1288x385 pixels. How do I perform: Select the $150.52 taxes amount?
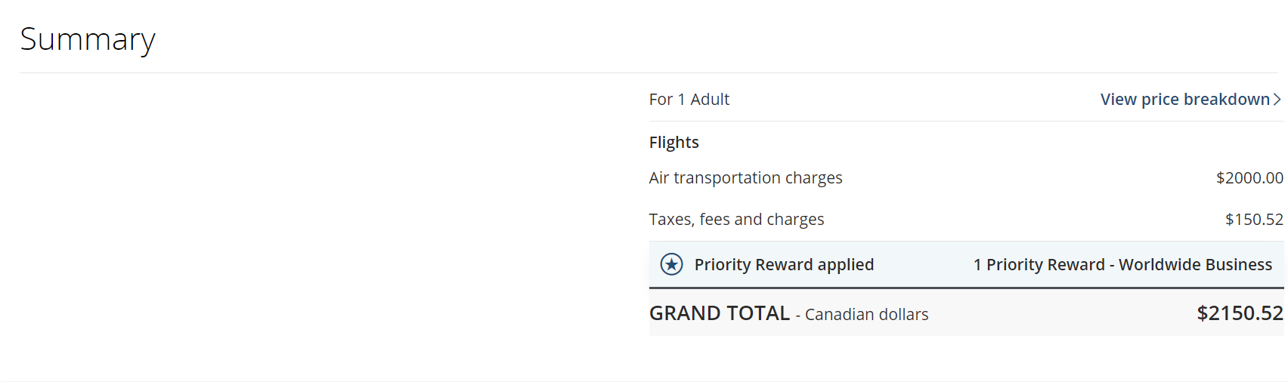[1254, 219]
